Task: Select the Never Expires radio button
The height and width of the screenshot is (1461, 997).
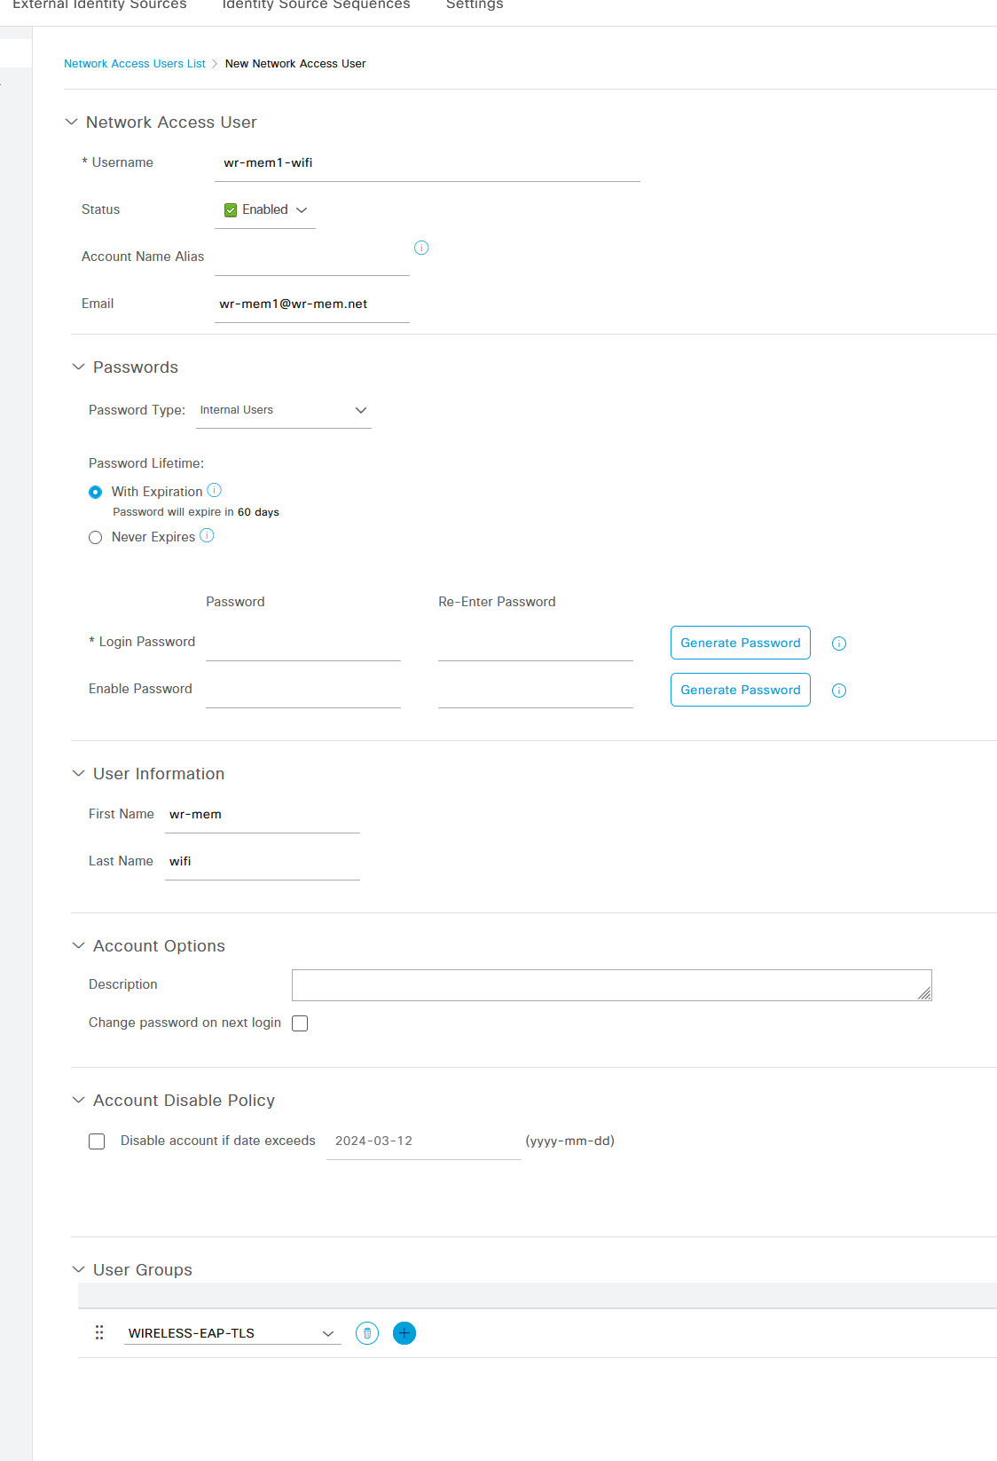Action: coord(96,537)
